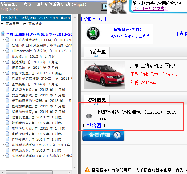Open 基本装备, 自 2014 年 7 月起
Screen dimensions: 187x174
click(35, 84)
